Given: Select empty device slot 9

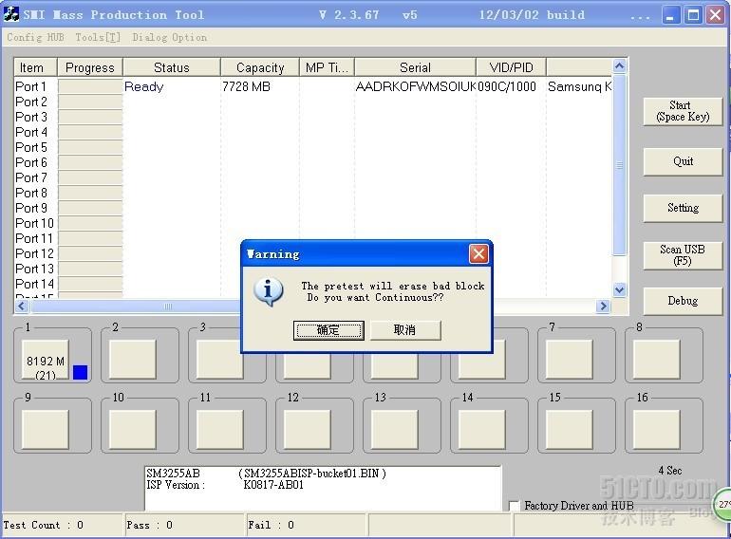Looking at the screenshot, I should click(x=46, y=429).
